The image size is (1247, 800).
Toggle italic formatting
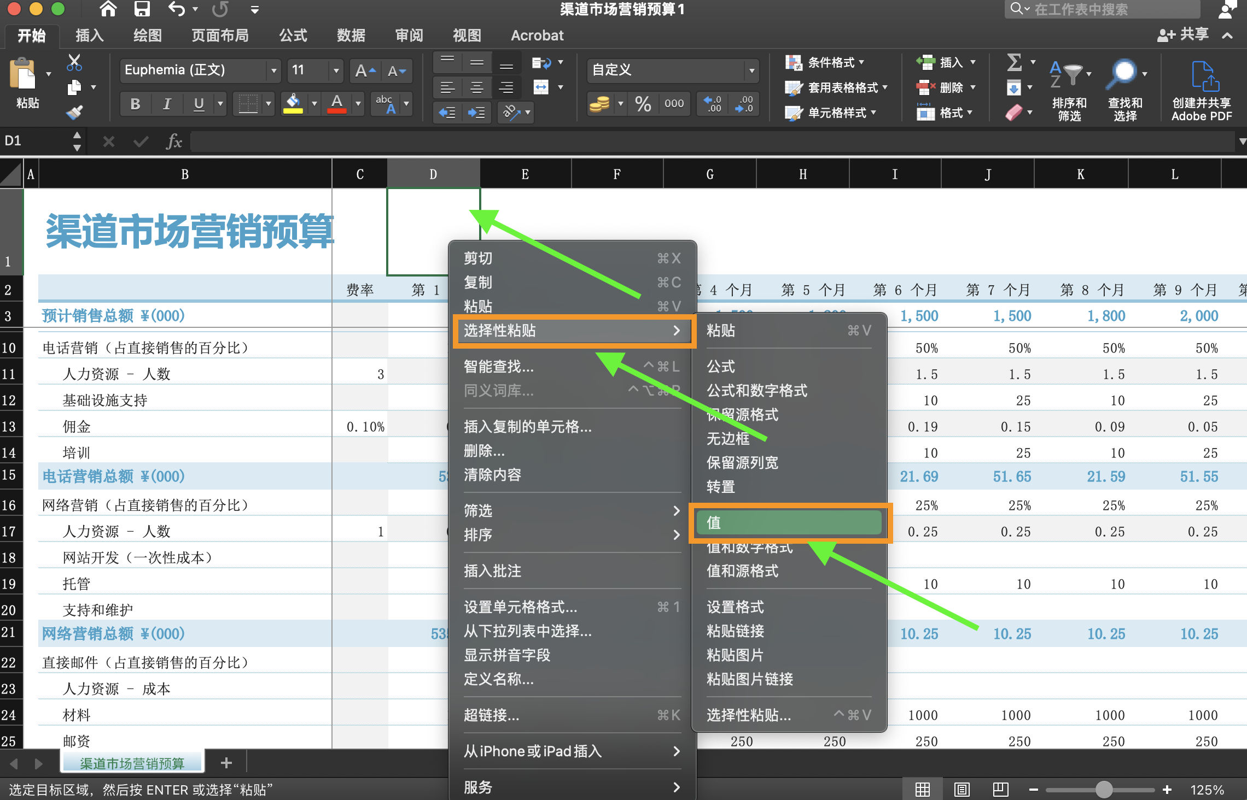tap(167, 104)
